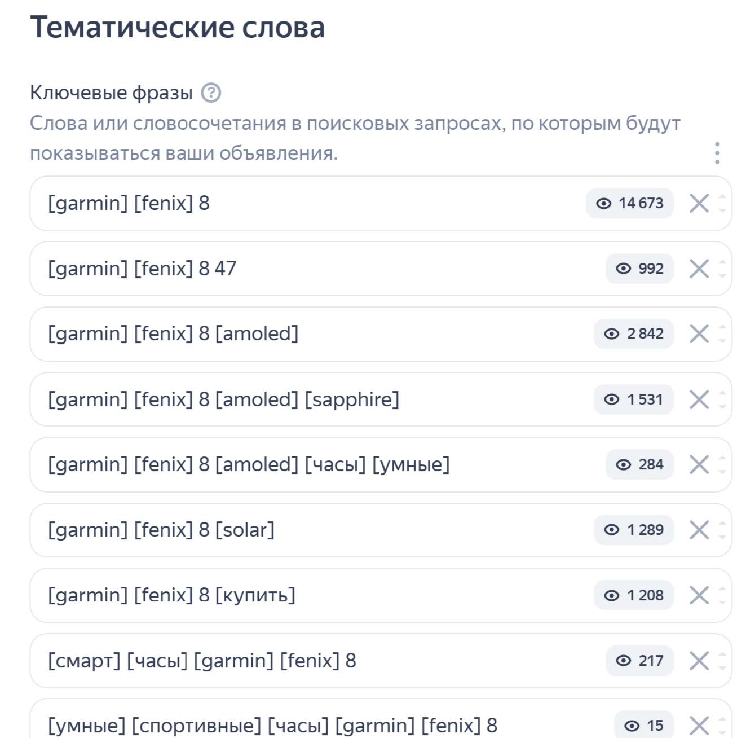Remove the "[garmin] [fenix] 8" keyword phrase
Screen dimensions: 746x738
699,203
